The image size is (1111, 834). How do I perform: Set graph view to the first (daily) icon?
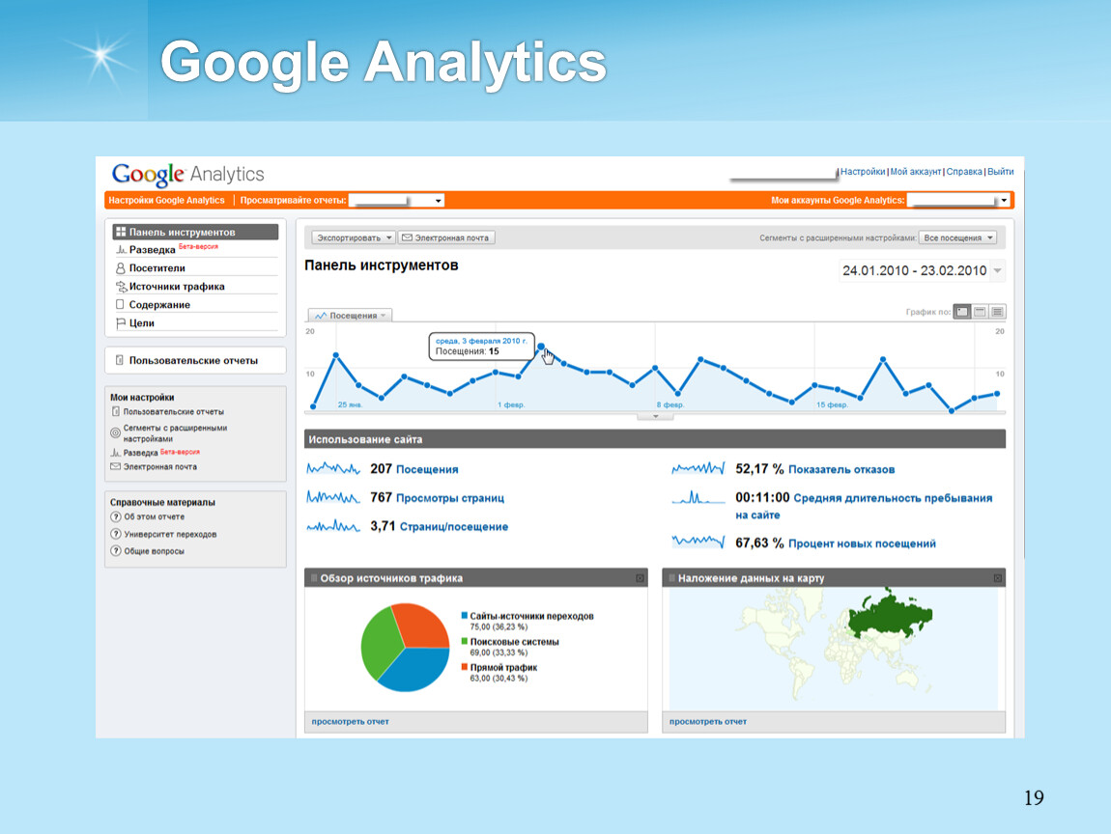pyautogui.click(x=962, y=312)
